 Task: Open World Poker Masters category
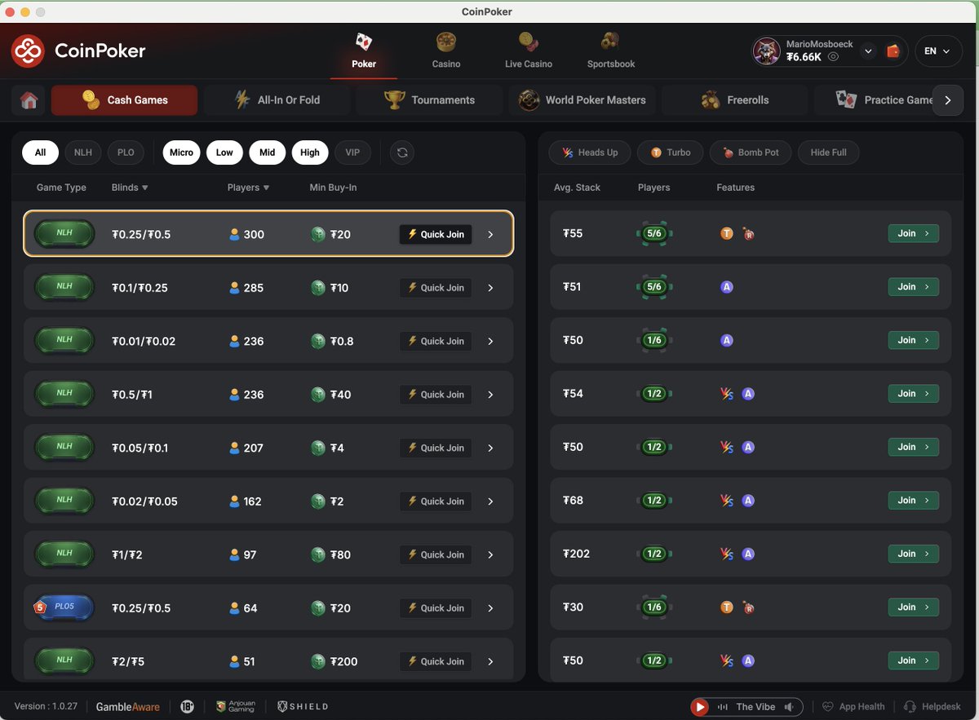click(583, 100)
